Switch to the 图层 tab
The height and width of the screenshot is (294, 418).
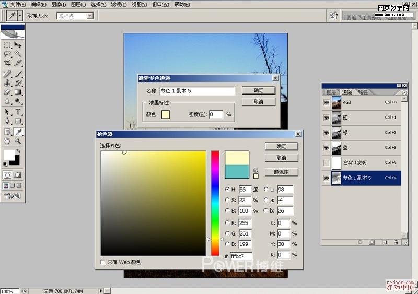pos(331,92)
